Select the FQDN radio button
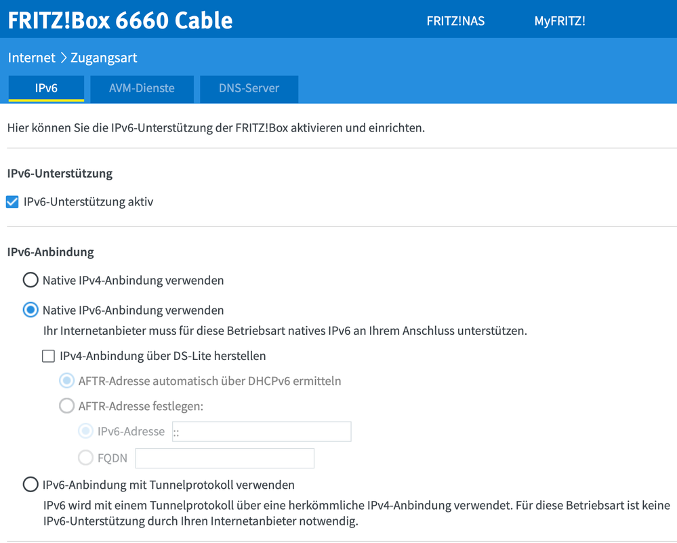The image size is (677, 543). point(85,458)
